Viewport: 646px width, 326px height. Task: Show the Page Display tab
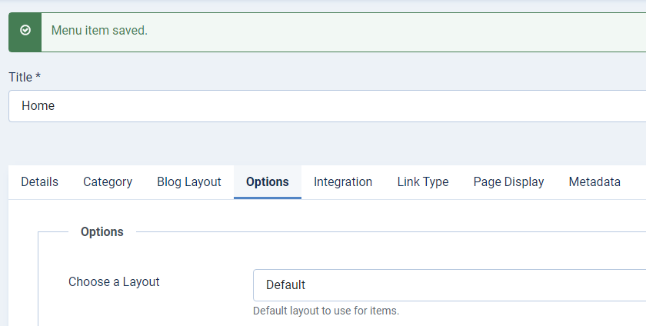(508, 182)
